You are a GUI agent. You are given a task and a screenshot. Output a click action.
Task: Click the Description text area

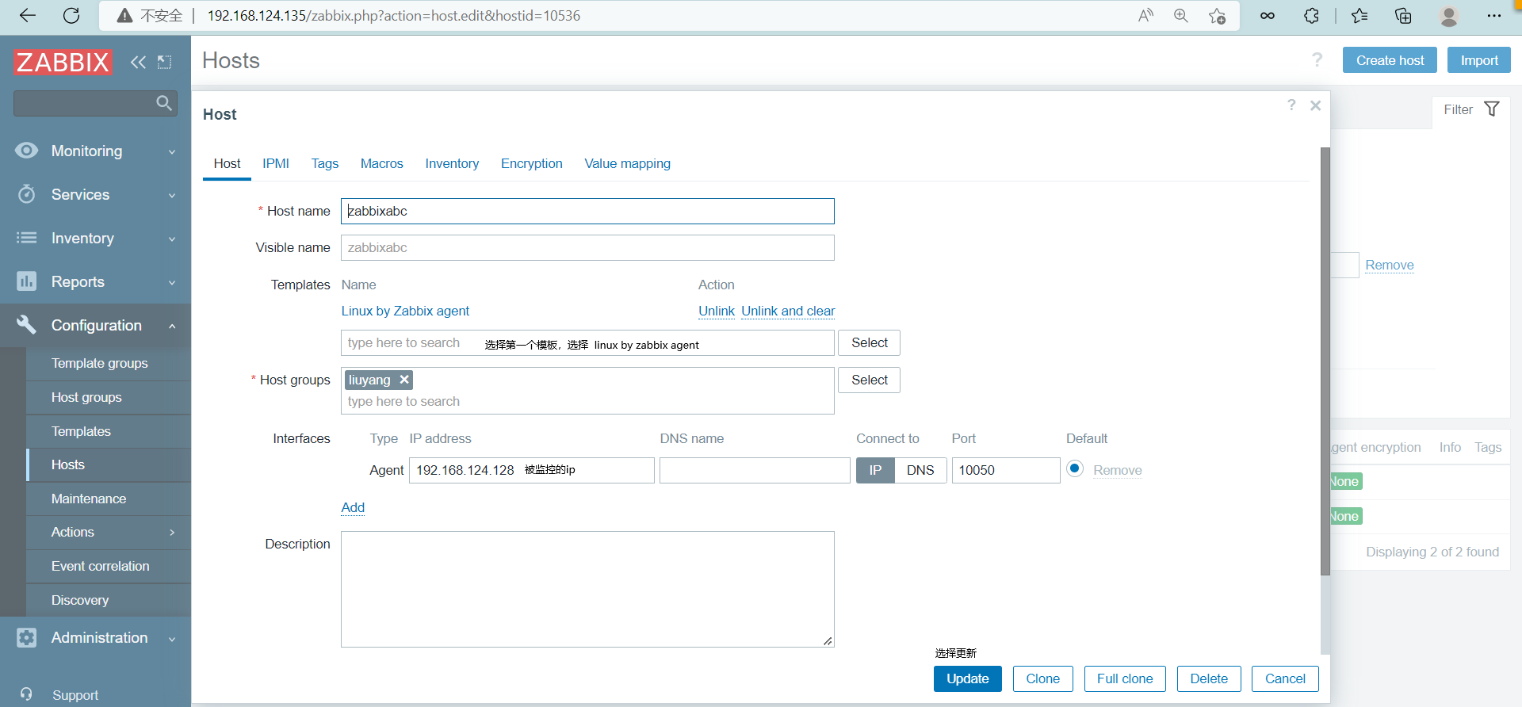click(x=587, y=589)
